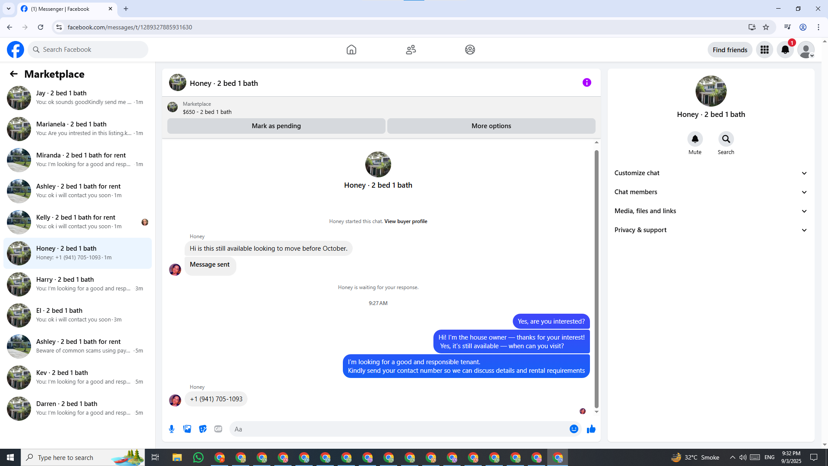This screenshot has width=828, height=466.
Task: Open the Marianela · 2 bed 1 bath chat
Action: coord(78,129)
